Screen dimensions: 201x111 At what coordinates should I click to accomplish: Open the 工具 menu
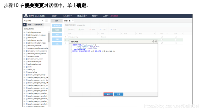pyautogui.click(x=106, y=16)
